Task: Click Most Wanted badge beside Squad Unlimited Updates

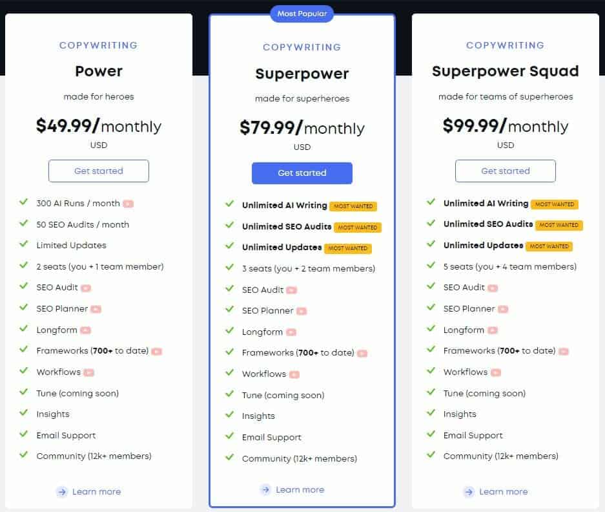Action: pyautogui.click(x=549, y=246)
